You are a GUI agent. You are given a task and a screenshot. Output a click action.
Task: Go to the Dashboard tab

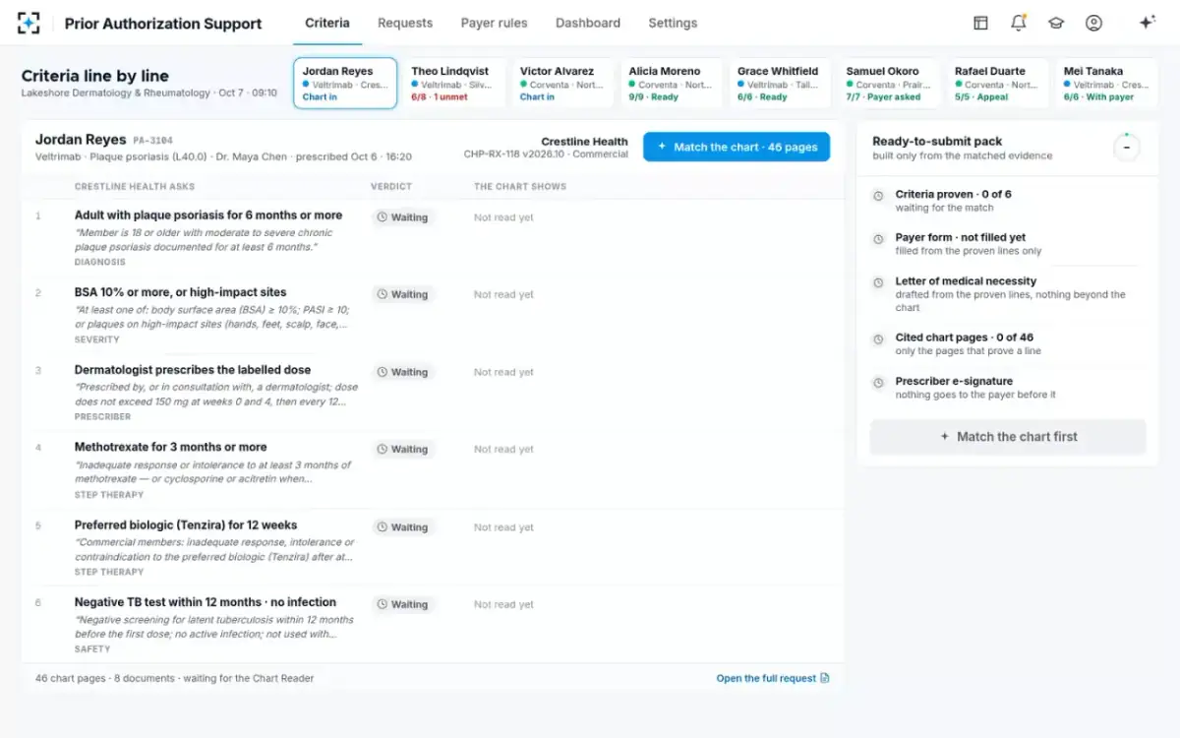(588, 23)
